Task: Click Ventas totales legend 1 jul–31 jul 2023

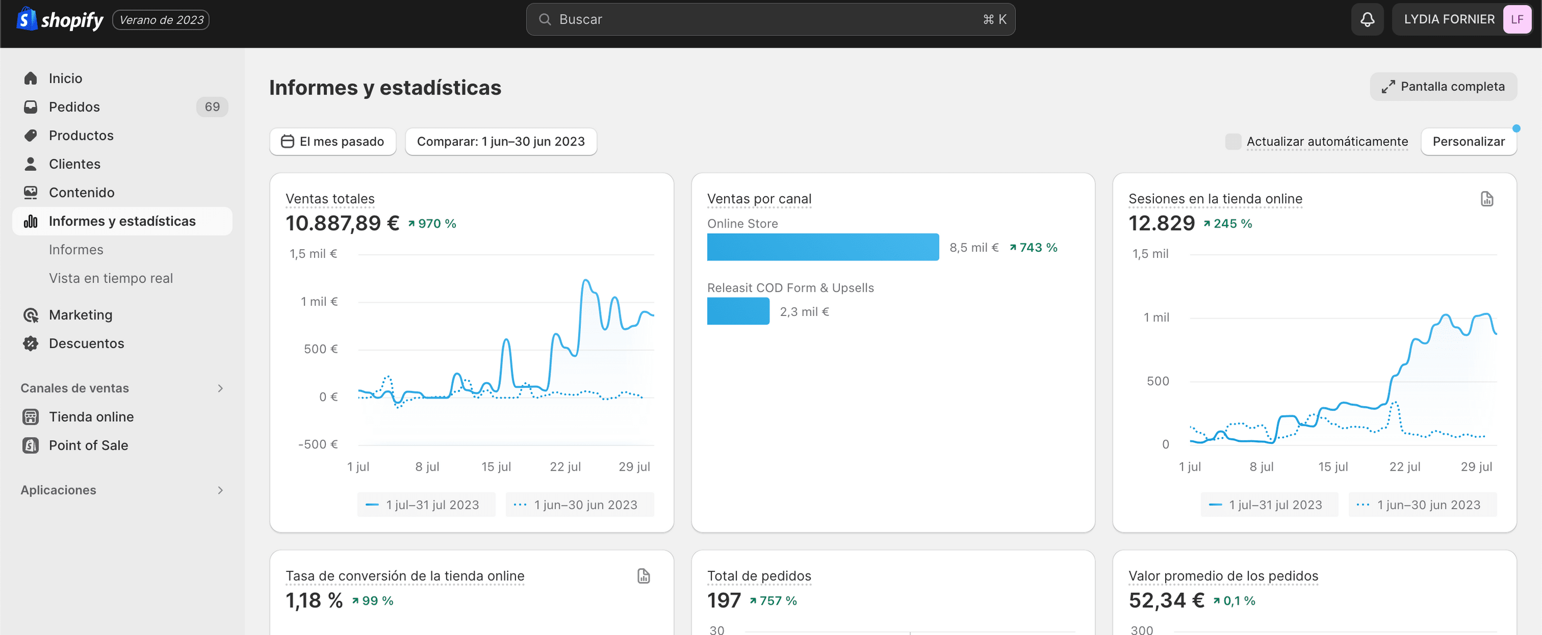Action: [426, 505]
